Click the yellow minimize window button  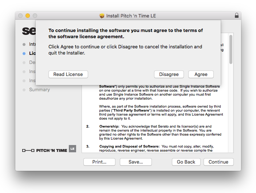pyautogui.click(x=28, y=16)
